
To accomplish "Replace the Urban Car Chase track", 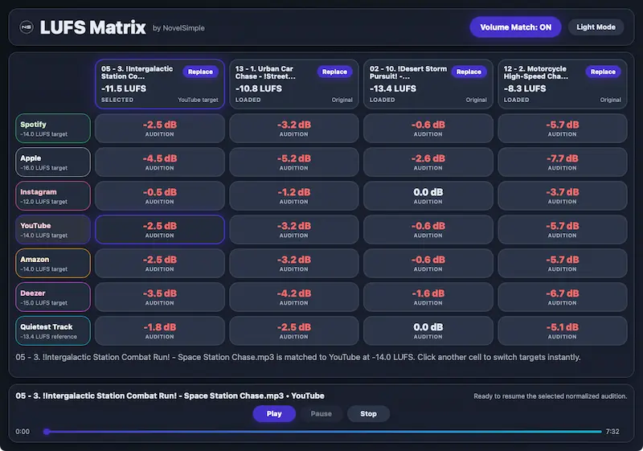I will [x=334, y=72].
